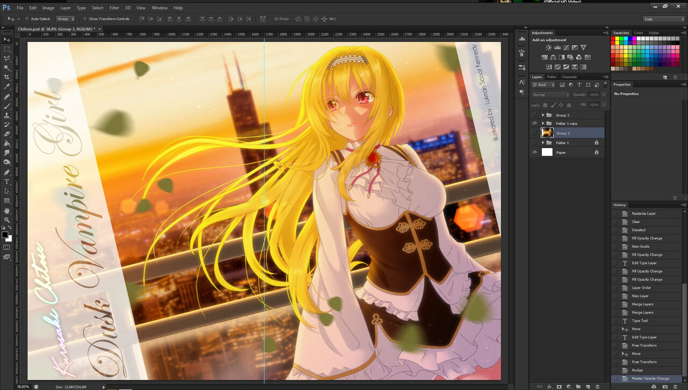The height and width of the screenshot is (390, 688).
Task: Hide the Paper layer
Action: (534, 152)
